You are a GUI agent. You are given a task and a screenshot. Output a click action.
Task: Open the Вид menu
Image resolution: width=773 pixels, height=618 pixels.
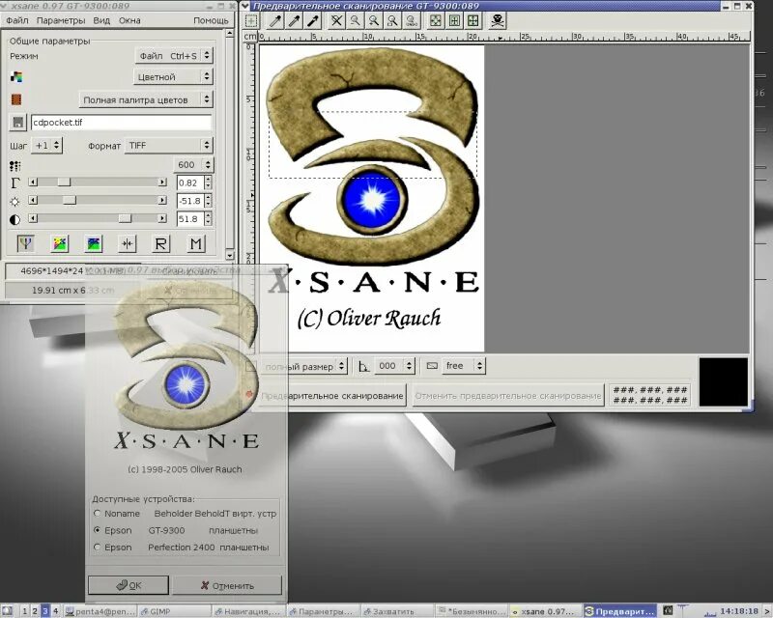point(101,20)
